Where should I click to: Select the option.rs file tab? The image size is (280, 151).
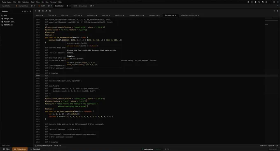91,15
